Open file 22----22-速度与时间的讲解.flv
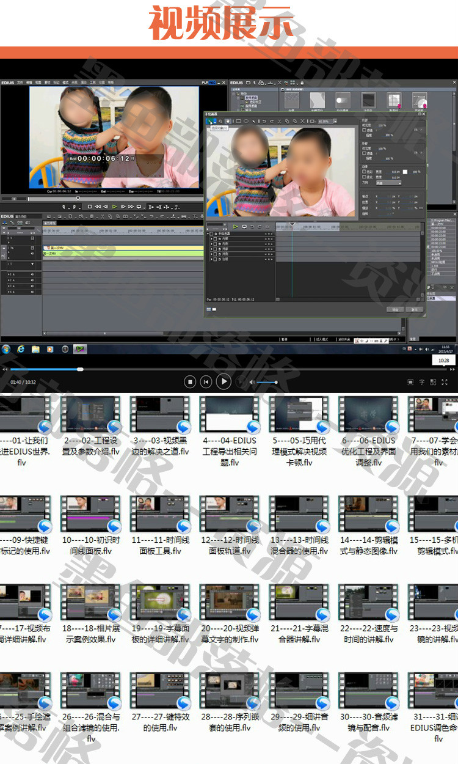 pos(369,614)
